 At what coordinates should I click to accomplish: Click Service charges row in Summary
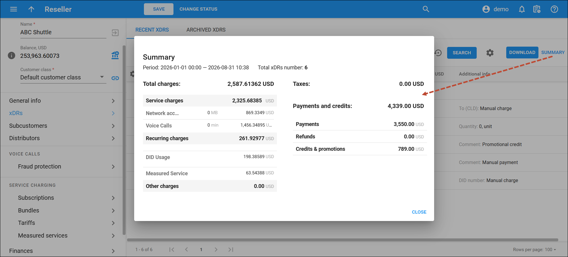pyautogui.click(x=210, y=101)
